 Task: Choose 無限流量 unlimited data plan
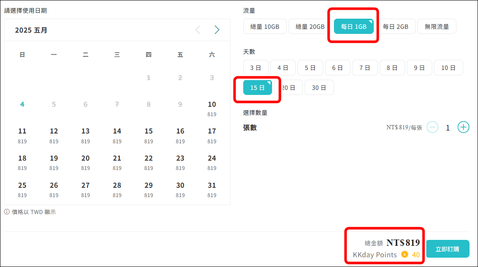pos(436,27)
